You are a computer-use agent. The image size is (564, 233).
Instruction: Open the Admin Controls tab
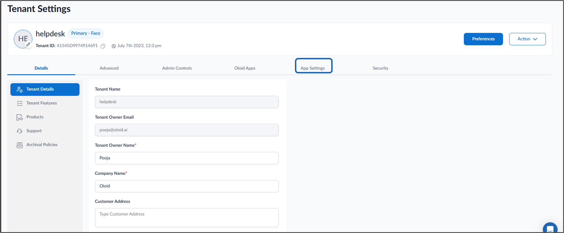(177, 68)
